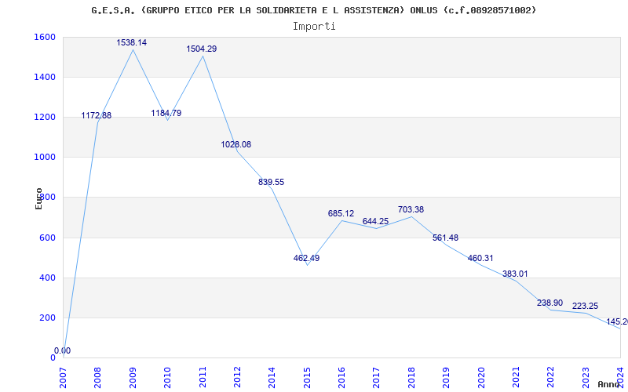
Task: Select the 1172.88 value label
Action: point(96,115)
